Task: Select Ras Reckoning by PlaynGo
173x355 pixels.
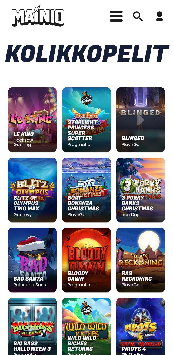Action: click(x=141, y=260)
